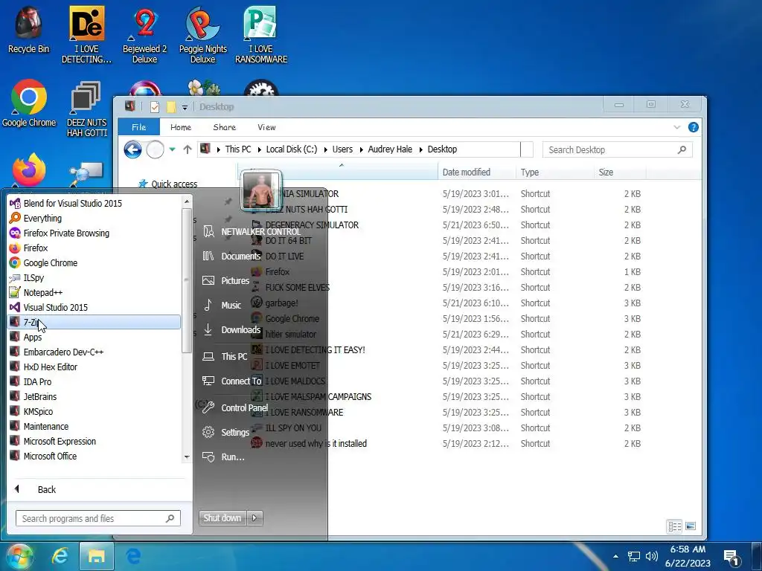Sort by the Date modified column header
The width and height of the screenshot is (762, 571).
(477, 172)
